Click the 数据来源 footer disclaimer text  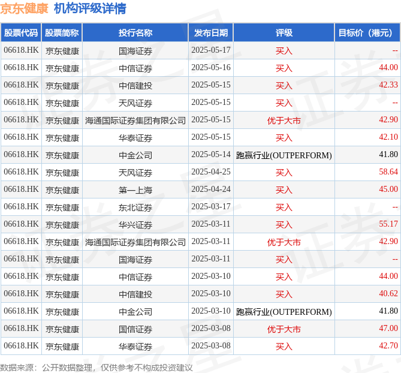click(x=96, y=368)
